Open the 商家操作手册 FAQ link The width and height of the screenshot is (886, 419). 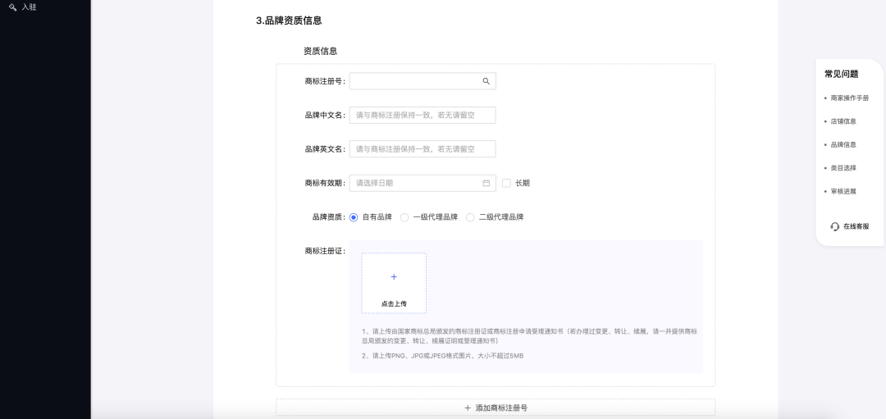pos(849,98)
